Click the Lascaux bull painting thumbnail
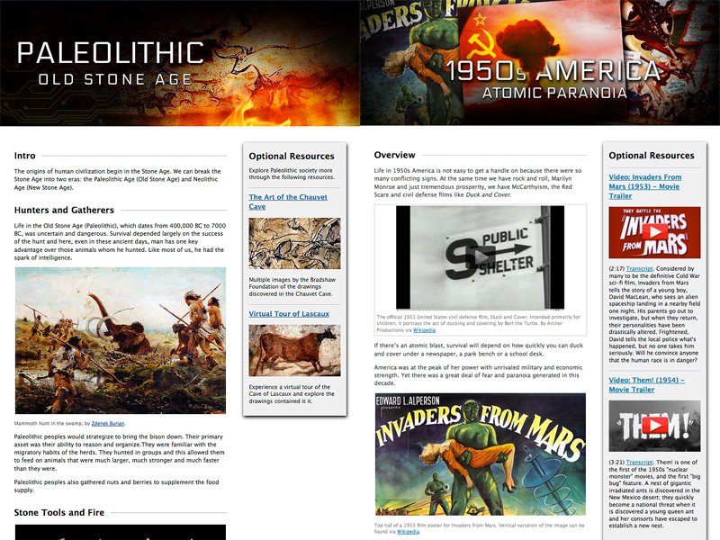Viewport: 720px width, 540px height. point(295,351)
